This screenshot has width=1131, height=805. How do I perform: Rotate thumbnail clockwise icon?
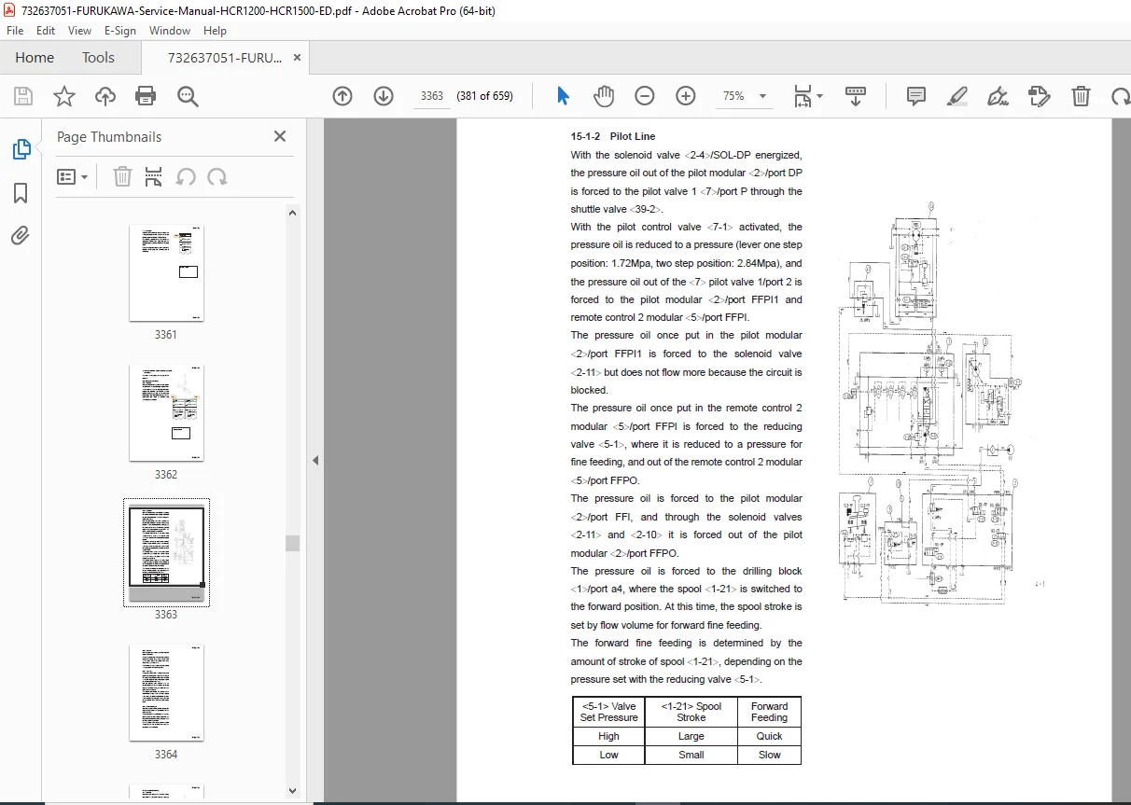pyautogui.click(x=217, y=176)
